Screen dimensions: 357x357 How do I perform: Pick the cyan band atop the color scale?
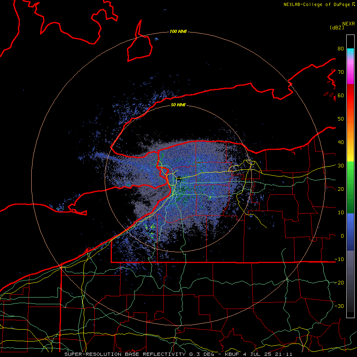pos(350,52)
